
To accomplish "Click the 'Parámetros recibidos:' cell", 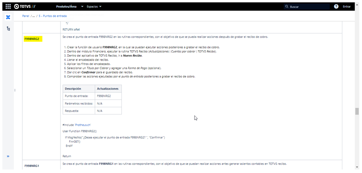I will click(79, 103).
